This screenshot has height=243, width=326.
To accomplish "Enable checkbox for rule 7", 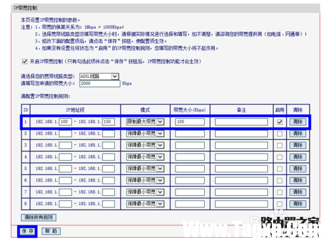I will (x=280, y=193).
